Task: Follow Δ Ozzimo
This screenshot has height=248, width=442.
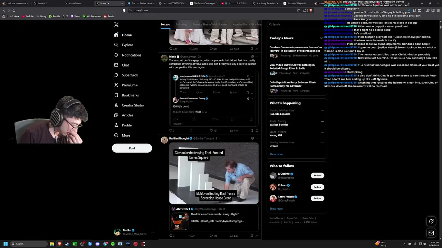Action: point(317,176)
